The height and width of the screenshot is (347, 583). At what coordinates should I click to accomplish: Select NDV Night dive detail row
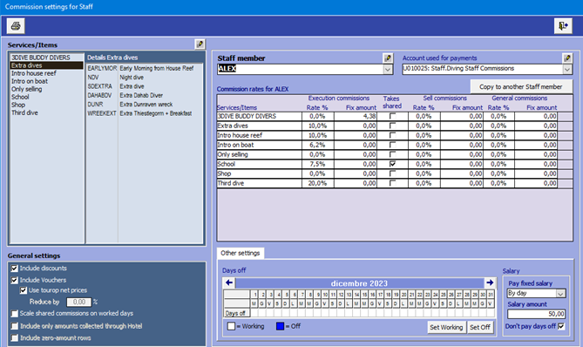coord(145,78)
